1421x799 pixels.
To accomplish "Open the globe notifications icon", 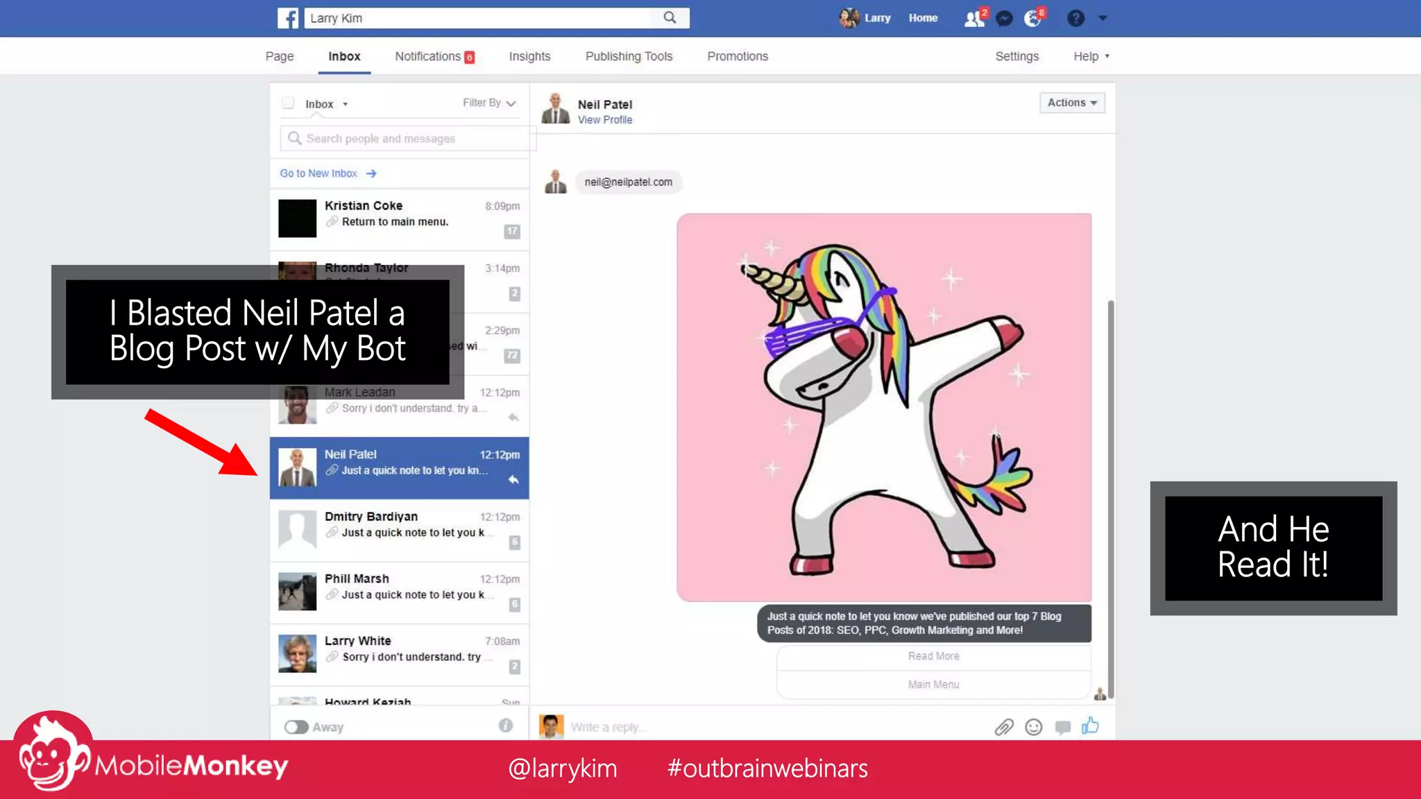I will 1033,18.
